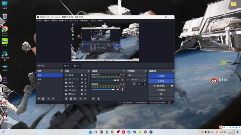The height and width of the screenshot is (135, 241).
Task: Enable 工作室模式 studio mode
Action: coord(161,90)
